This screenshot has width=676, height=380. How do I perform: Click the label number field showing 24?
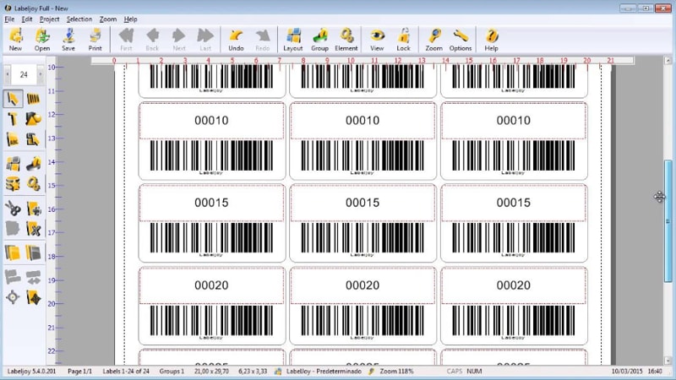point(24,74)
